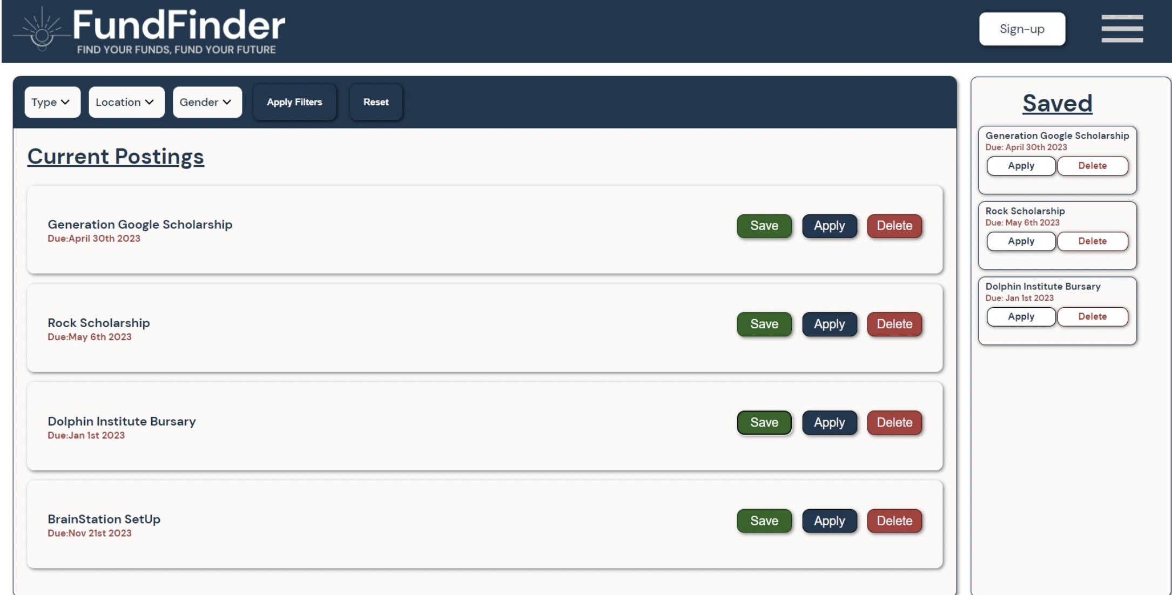The height and width of the screenshot is (595, 1172).
Task: Save the Rock Scholarship posting
Action: tap(764, 324)
